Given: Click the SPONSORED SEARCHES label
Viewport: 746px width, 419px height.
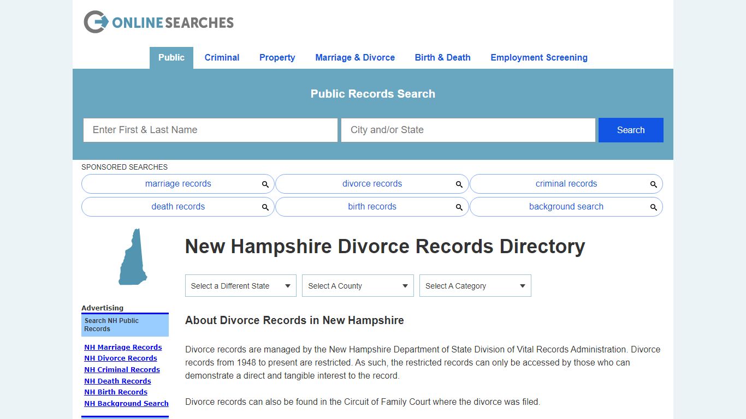Looking at the screenshot, I should (125, 167).
